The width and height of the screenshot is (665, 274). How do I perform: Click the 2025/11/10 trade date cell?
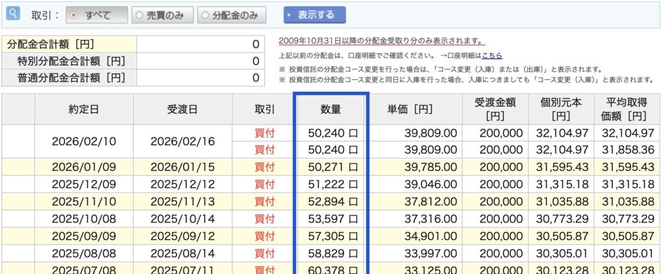click(x=83, y=201)
